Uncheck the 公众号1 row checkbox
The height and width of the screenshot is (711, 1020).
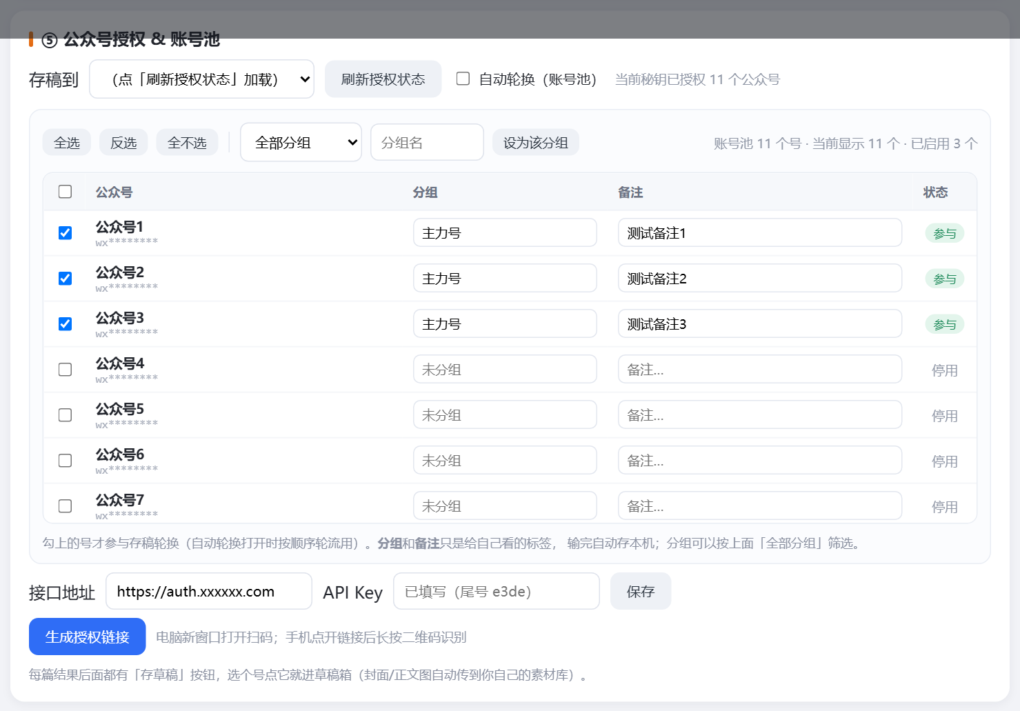(x=66, y=233)
